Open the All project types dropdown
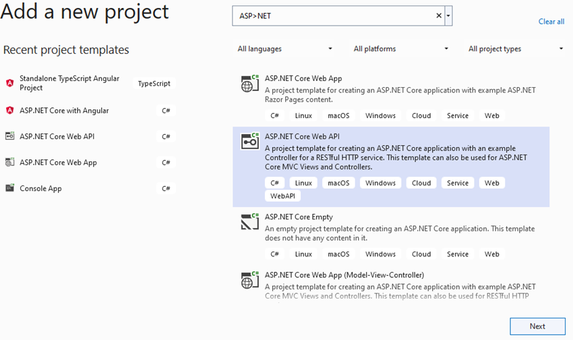Viewport: 573px width, 340px height. (x=516, y=49)
